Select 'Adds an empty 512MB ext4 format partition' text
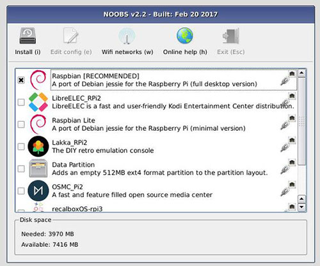 coord(160,173)
